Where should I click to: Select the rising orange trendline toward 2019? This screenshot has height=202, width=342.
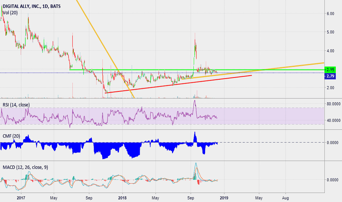point(252,71)
